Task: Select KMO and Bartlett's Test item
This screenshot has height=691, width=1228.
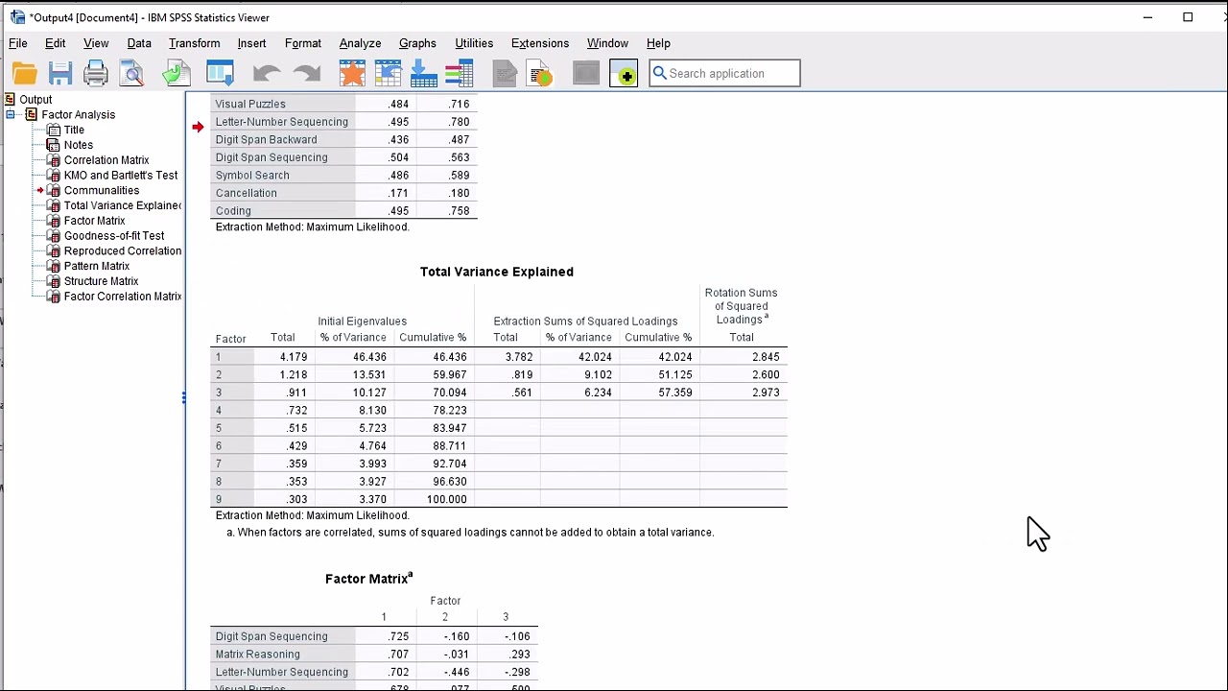Action: 121,176
